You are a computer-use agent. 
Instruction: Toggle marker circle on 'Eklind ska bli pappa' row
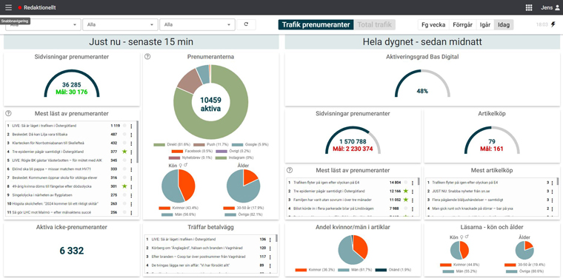click(124, 169)
